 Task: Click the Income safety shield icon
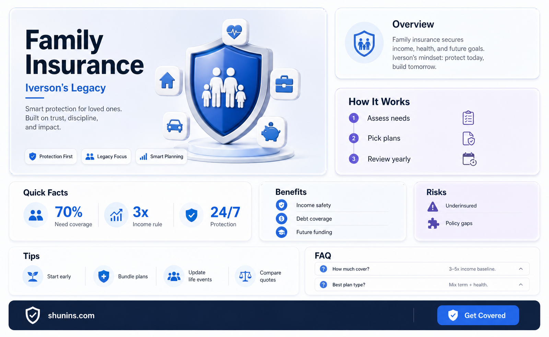coord(281,205)
